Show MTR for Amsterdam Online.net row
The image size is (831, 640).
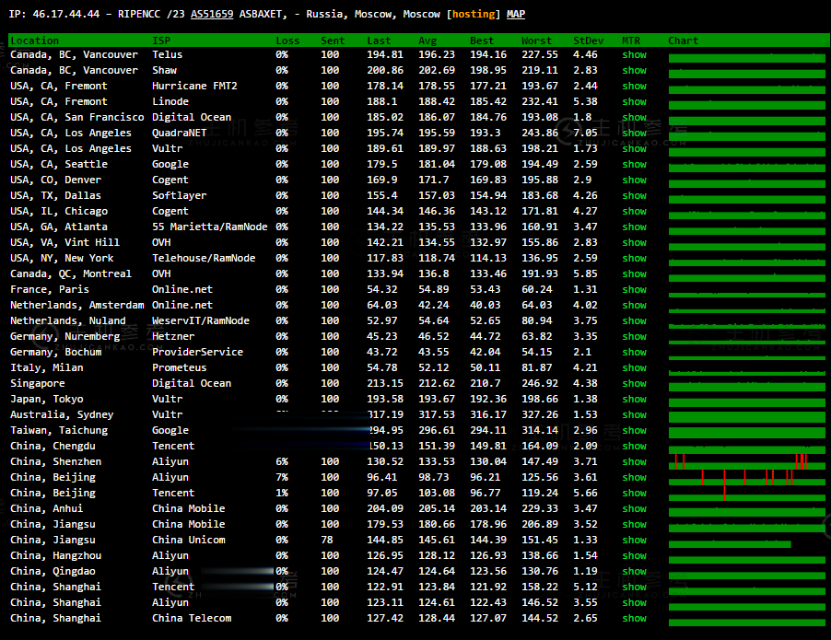(635, 305)
